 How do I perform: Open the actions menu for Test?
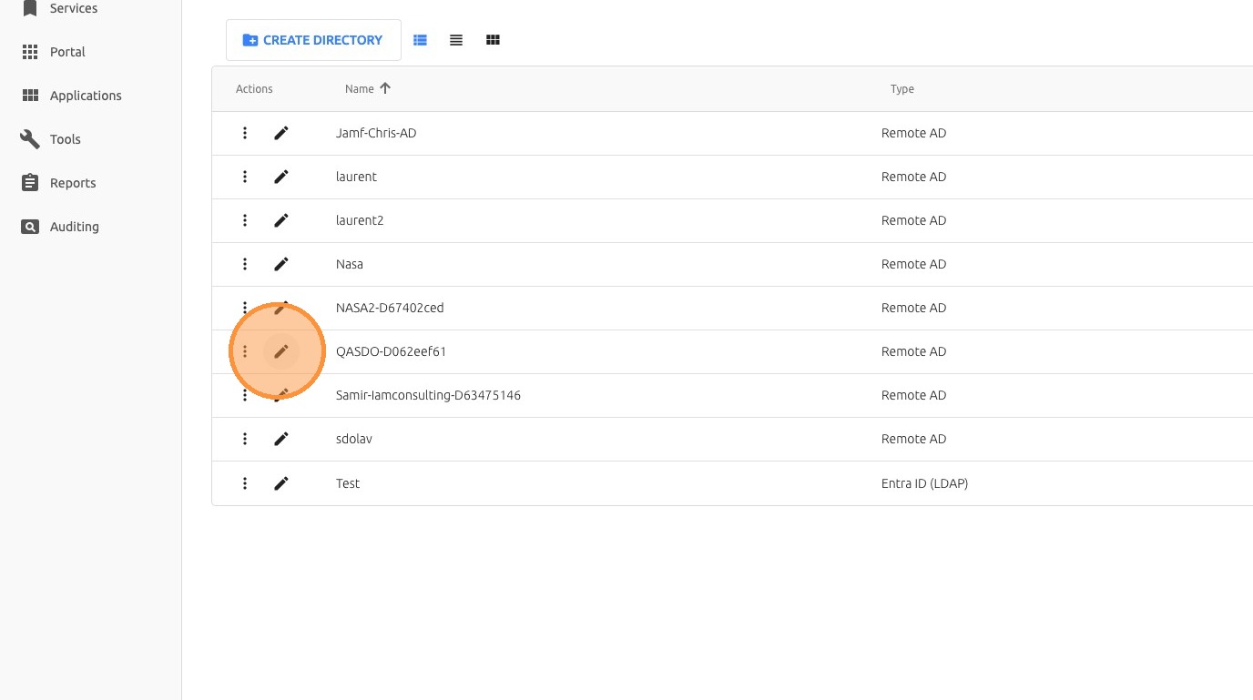(245, 483)
